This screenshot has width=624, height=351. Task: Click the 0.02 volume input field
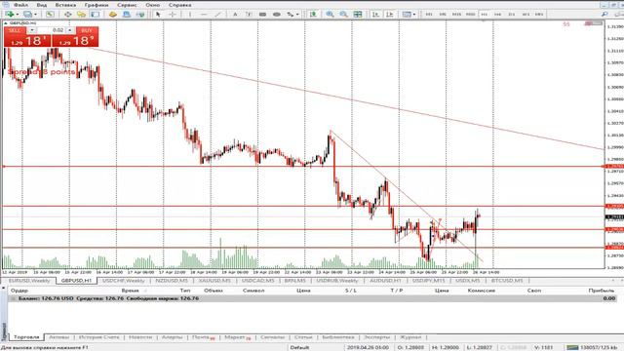pyautogui.click(x=51, y=30)
